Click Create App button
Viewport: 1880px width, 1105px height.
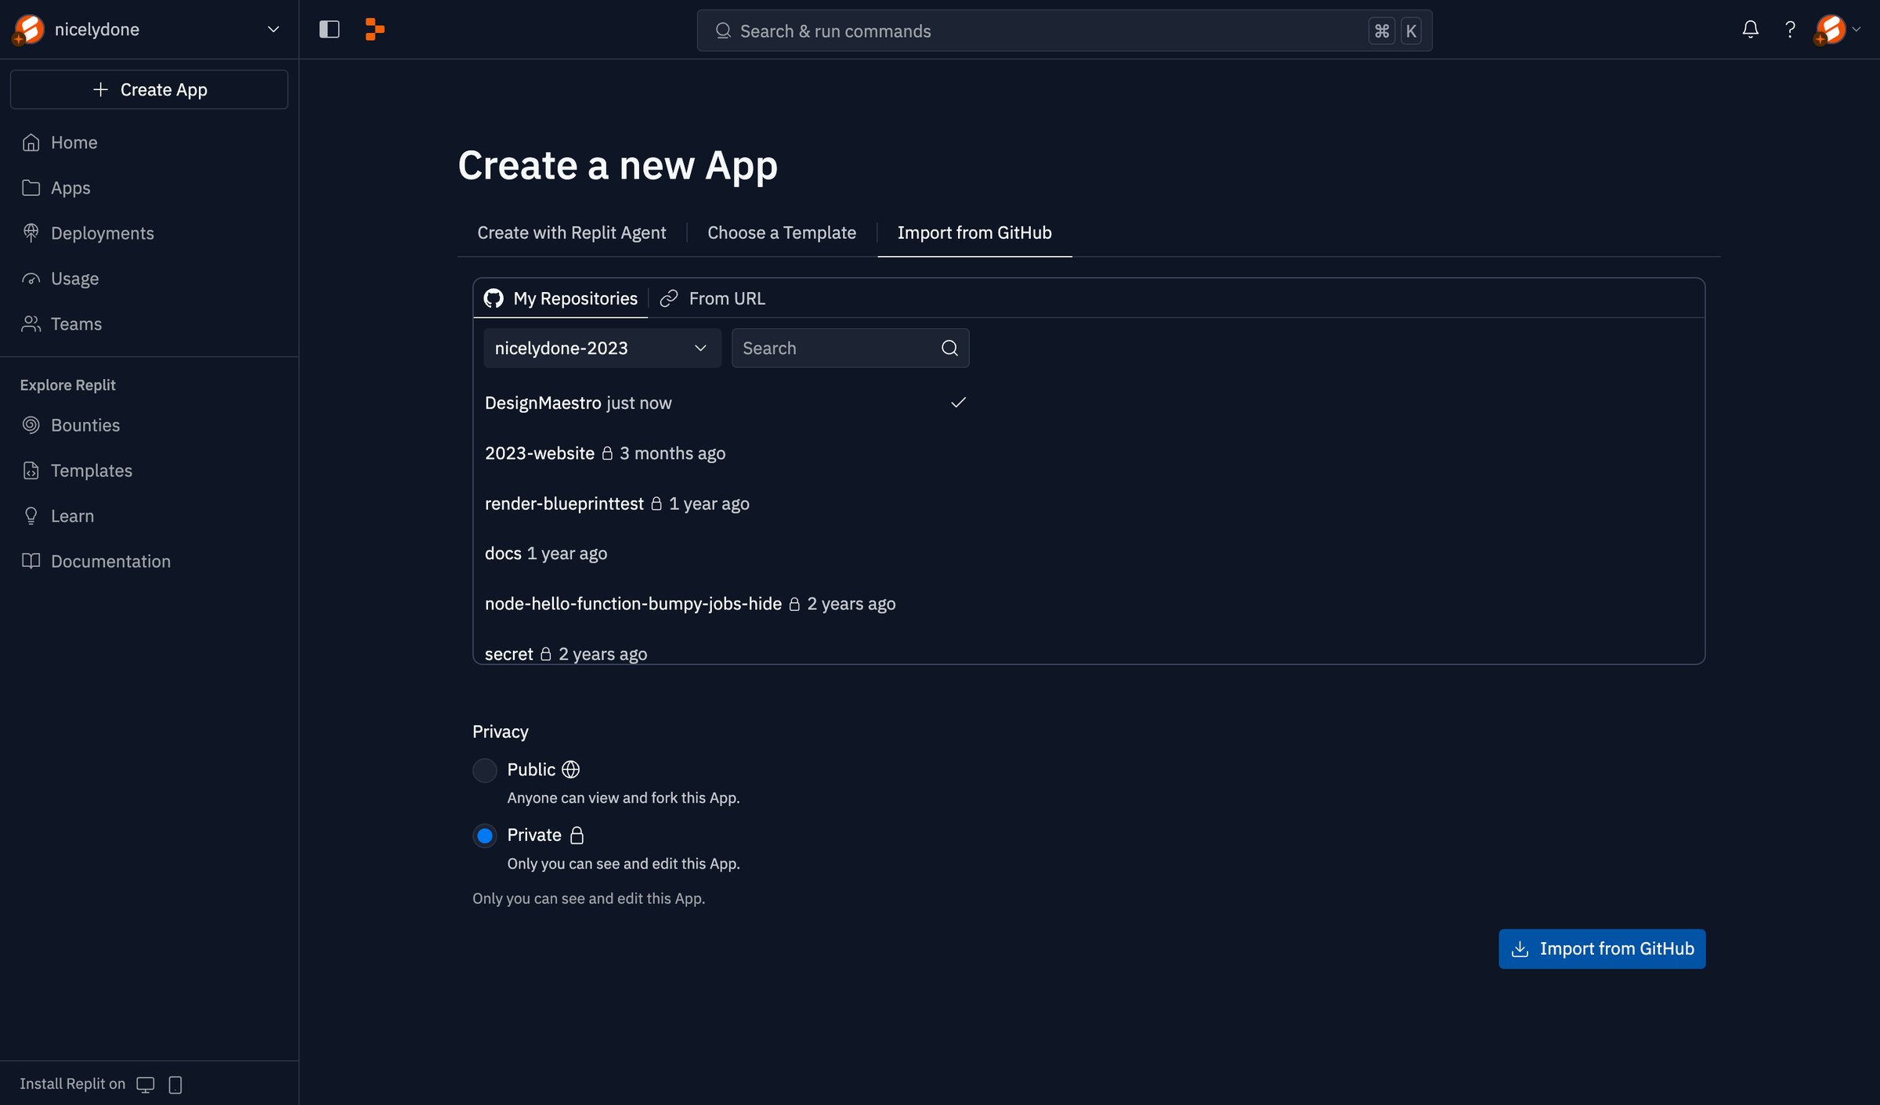coord(149,89)
